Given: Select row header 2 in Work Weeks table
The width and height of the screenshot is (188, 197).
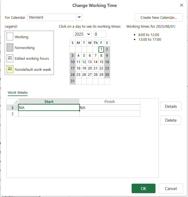Looking at the screenshot, I should click(x=12, y=114).
